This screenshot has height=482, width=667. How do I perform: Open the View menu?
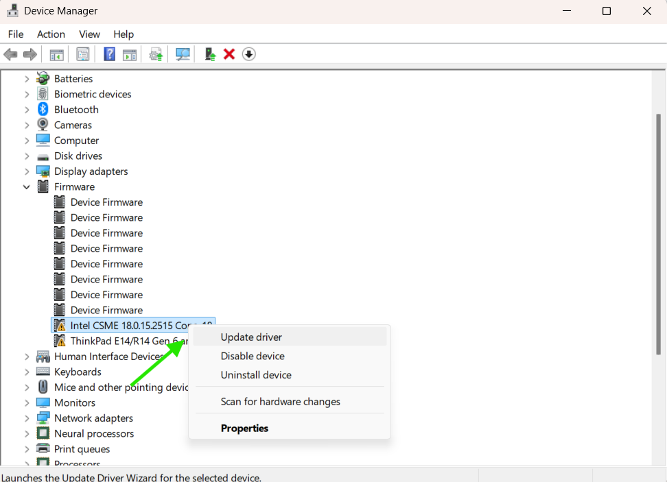pos(89,34)
